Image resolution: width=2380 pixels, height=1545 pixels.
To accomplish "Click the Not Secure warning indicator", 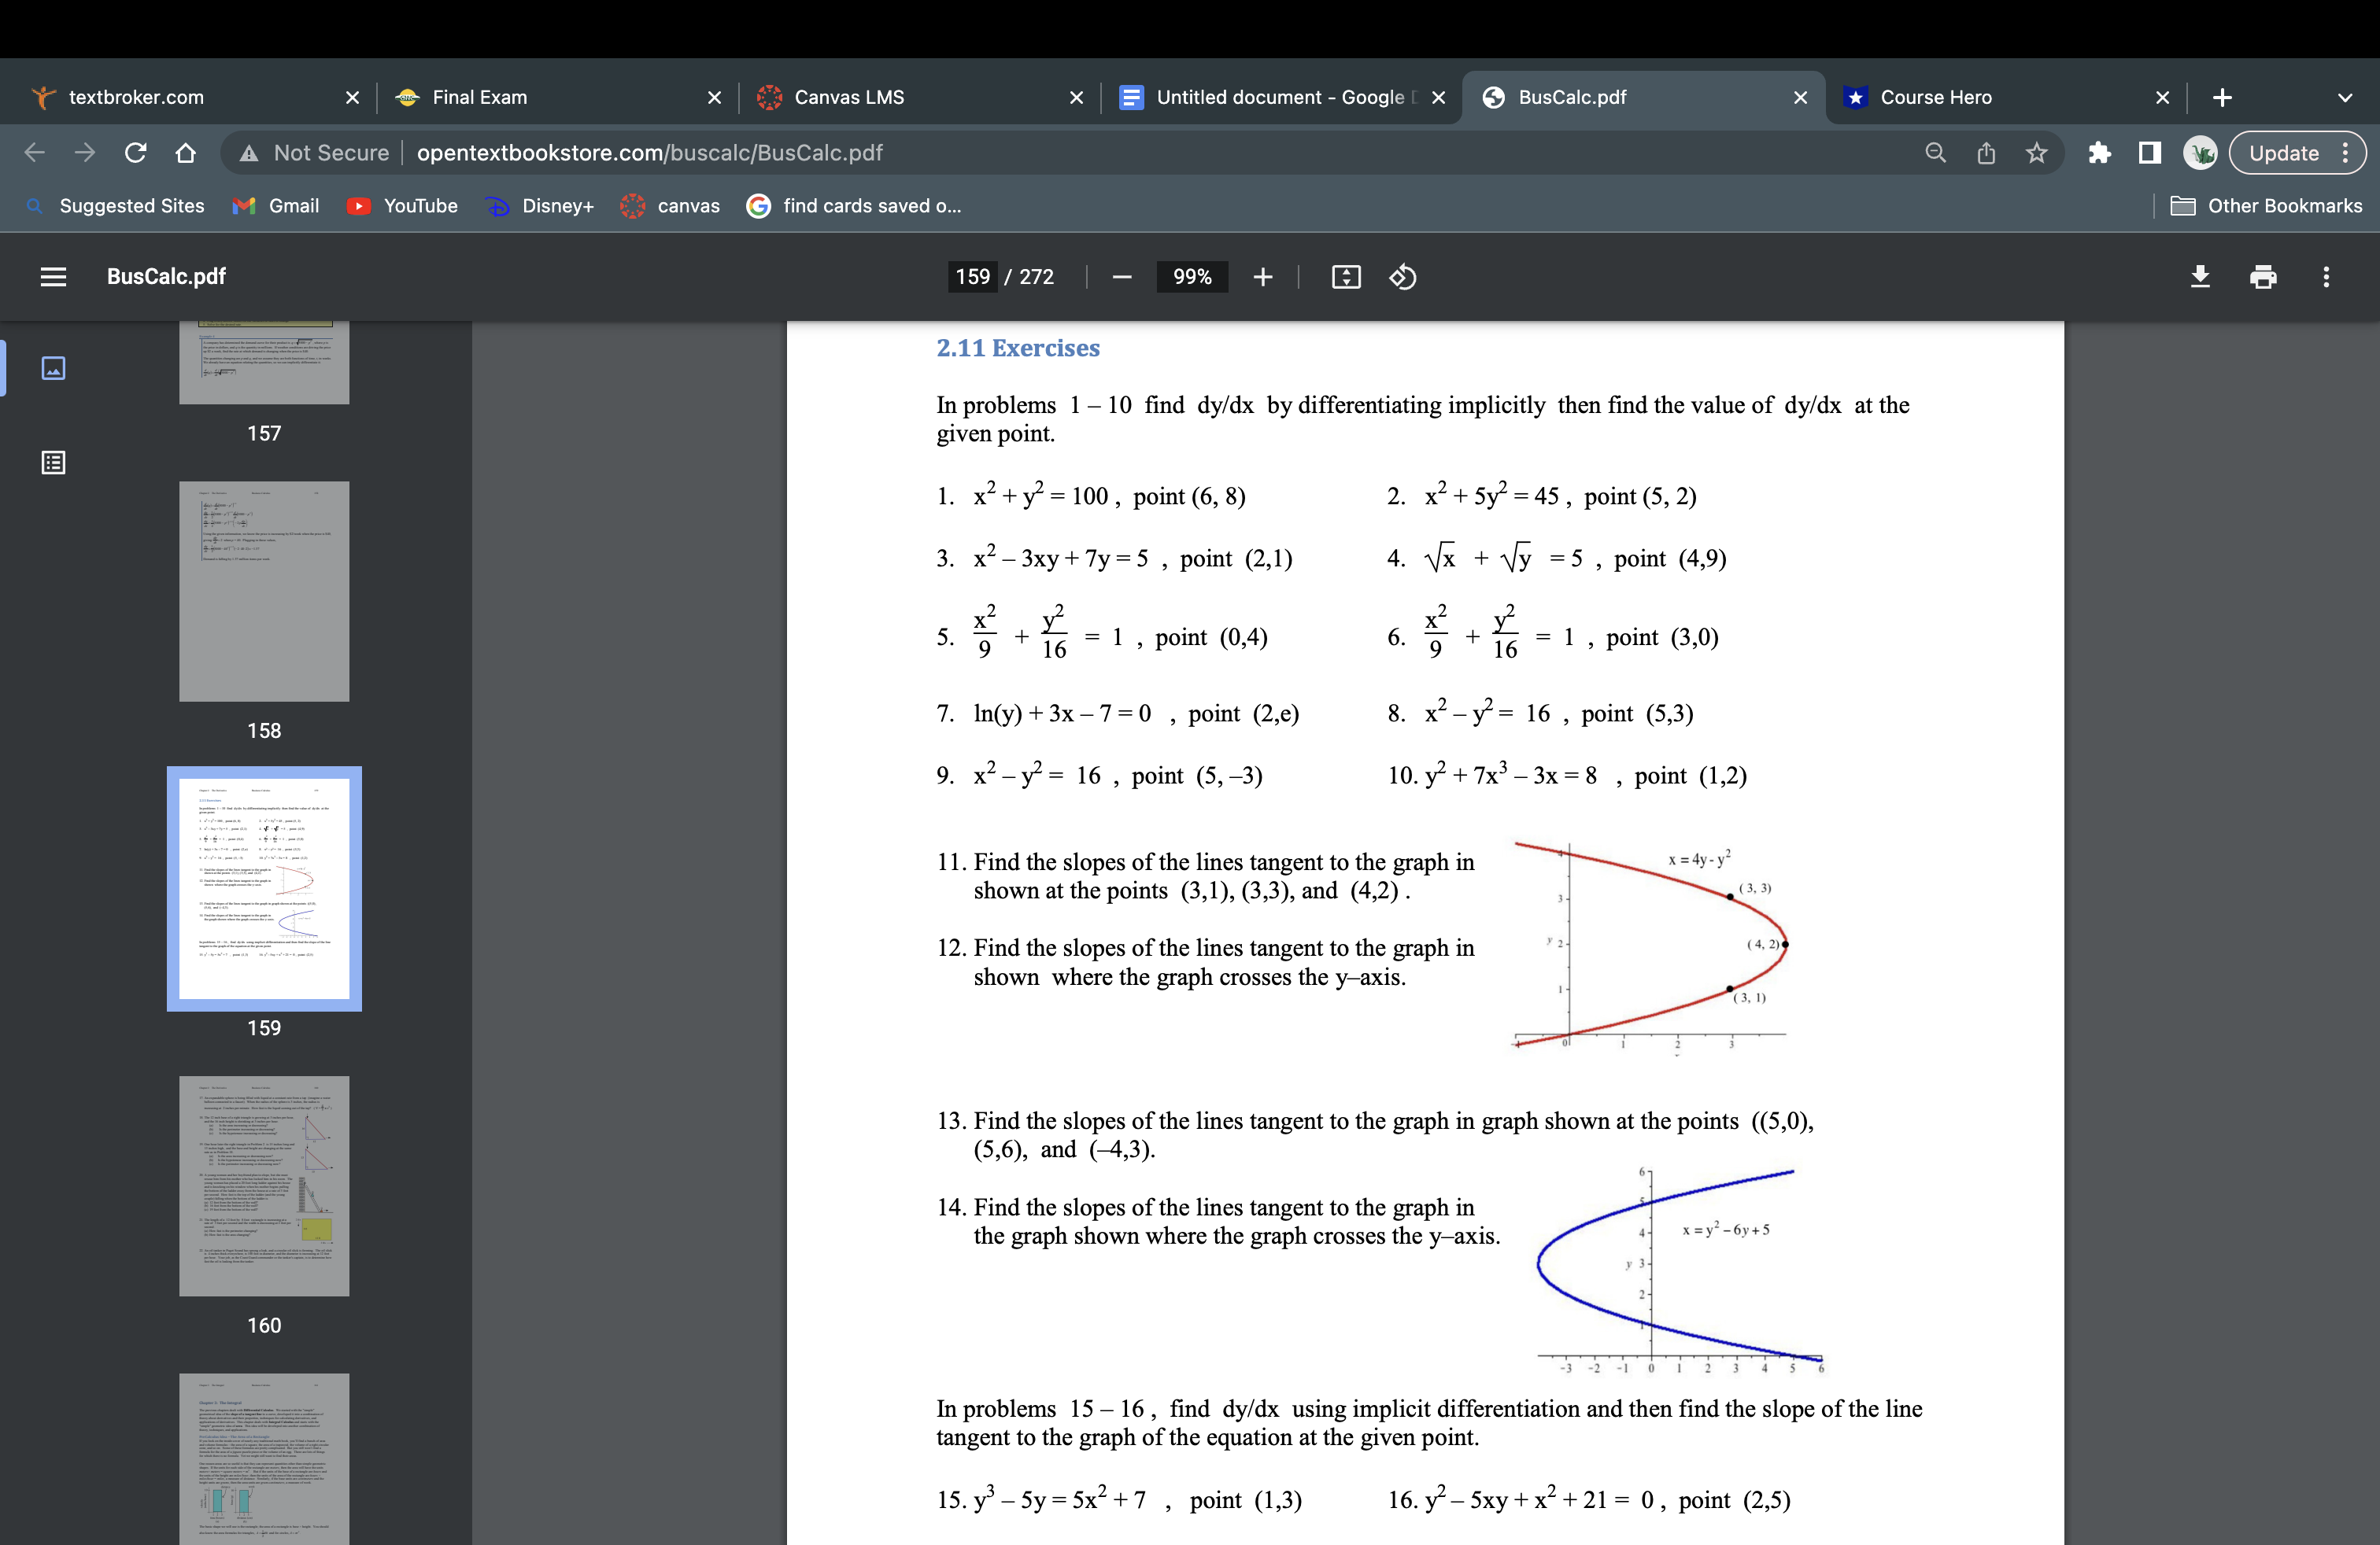I will [315, 152].
